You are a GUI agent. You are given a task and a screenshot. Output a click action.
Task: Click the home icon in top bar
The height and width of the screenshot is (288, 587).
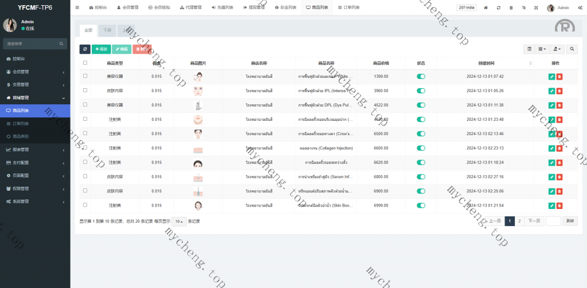point(486,8)
